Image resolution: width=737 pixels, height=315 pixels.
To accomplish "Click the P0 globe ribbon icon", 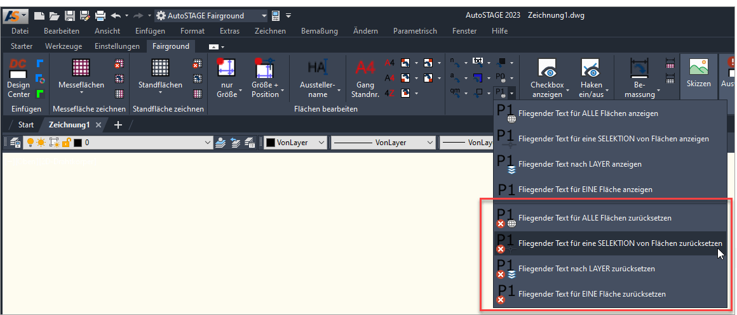I will 501,77.
